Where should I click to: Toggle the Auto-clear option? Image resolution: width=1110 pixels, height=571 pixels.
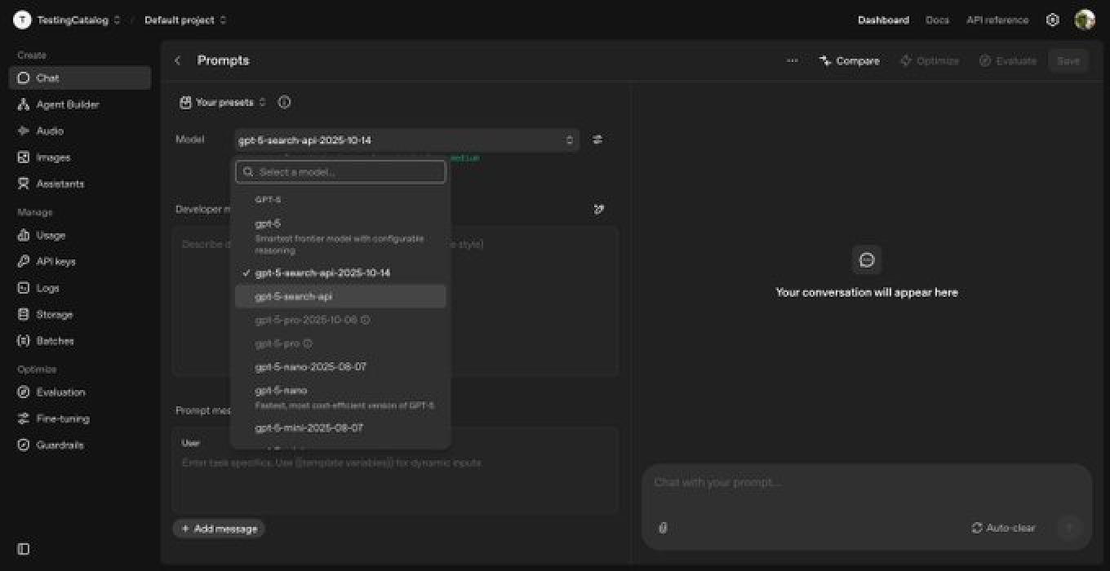click(x=1003, y=528)
